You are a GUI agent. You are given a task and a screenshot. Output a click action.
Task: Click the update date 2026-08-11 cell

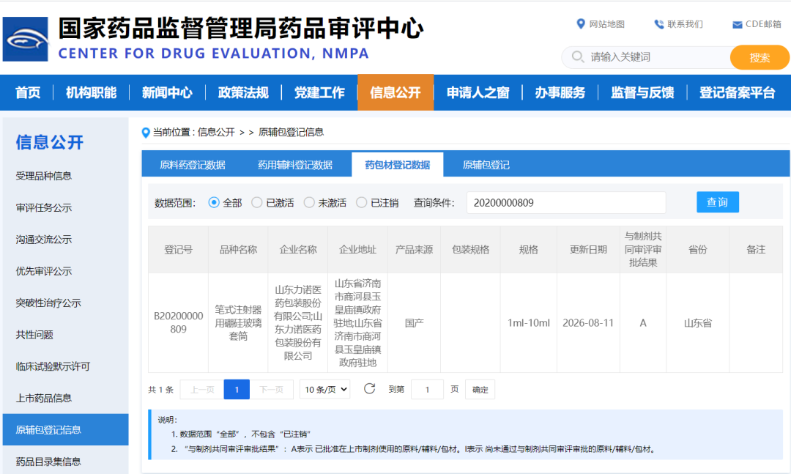coord(588,322)
